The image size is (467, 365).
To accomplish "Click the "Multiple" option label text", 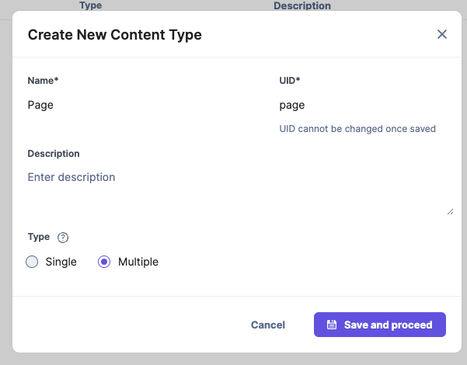I will pos(138,262).
